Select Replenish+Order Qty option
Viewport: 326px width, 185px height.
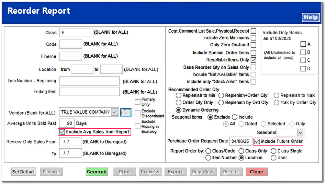tap(221, 95)
